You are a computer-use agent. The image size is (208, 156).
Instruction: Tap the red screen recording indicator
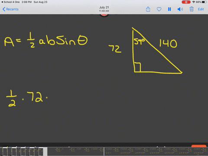186,2
